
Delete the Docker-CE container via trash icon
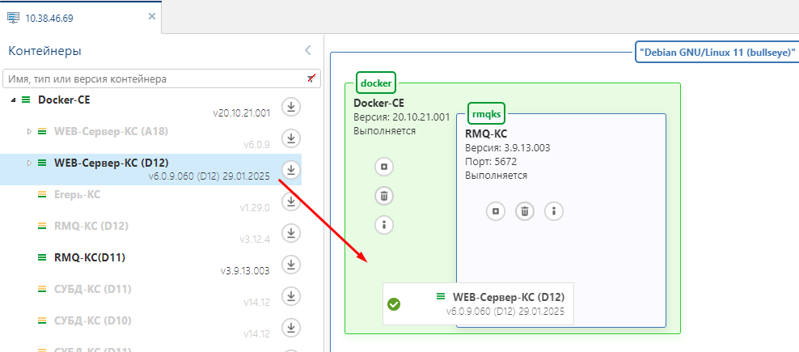click(384, 196)
